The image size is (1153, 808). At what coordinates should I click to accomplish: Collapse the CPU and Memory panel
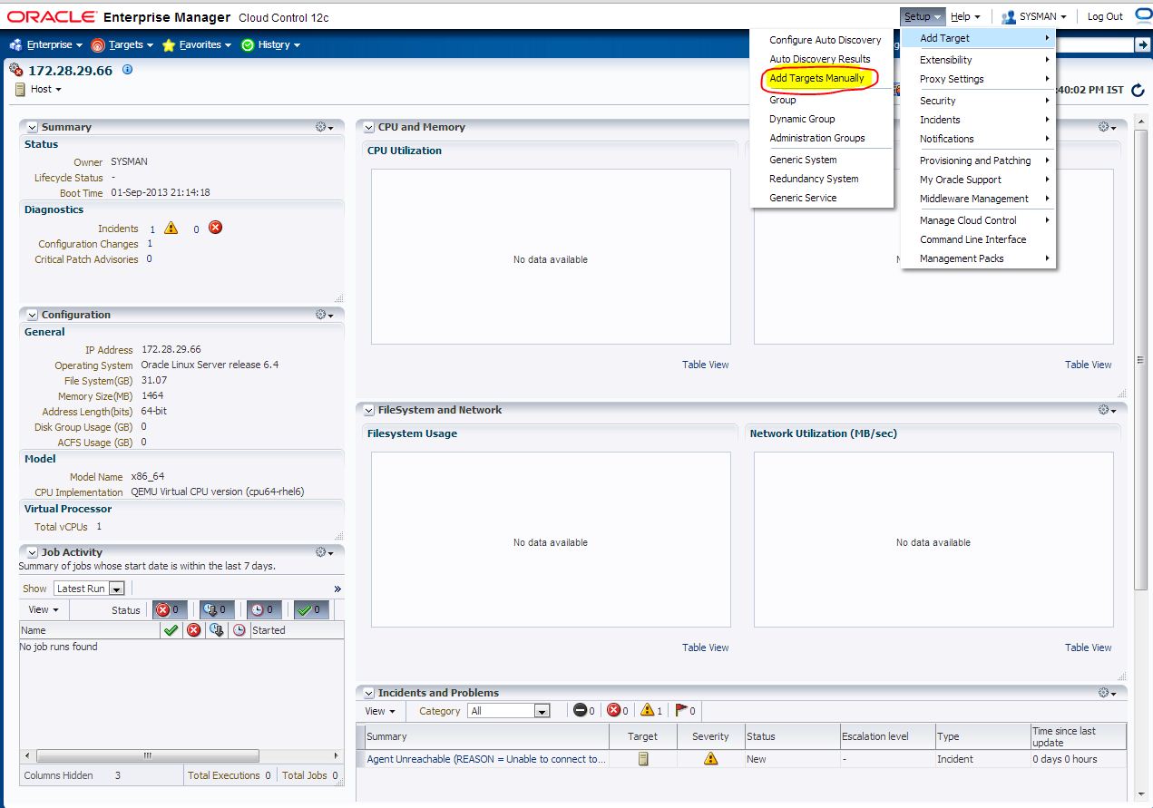point(368,127)
